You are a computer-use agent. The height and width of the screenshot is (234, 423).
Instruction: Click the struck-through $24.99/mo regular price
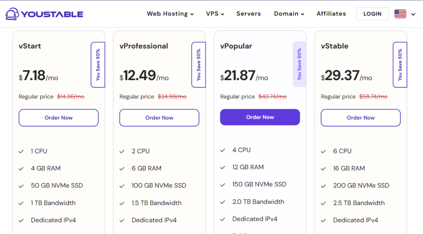pos(172,97)
